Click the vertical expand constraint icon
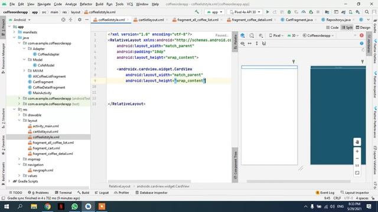This screenshot has width=378, height=212. (x=257, y=44)
